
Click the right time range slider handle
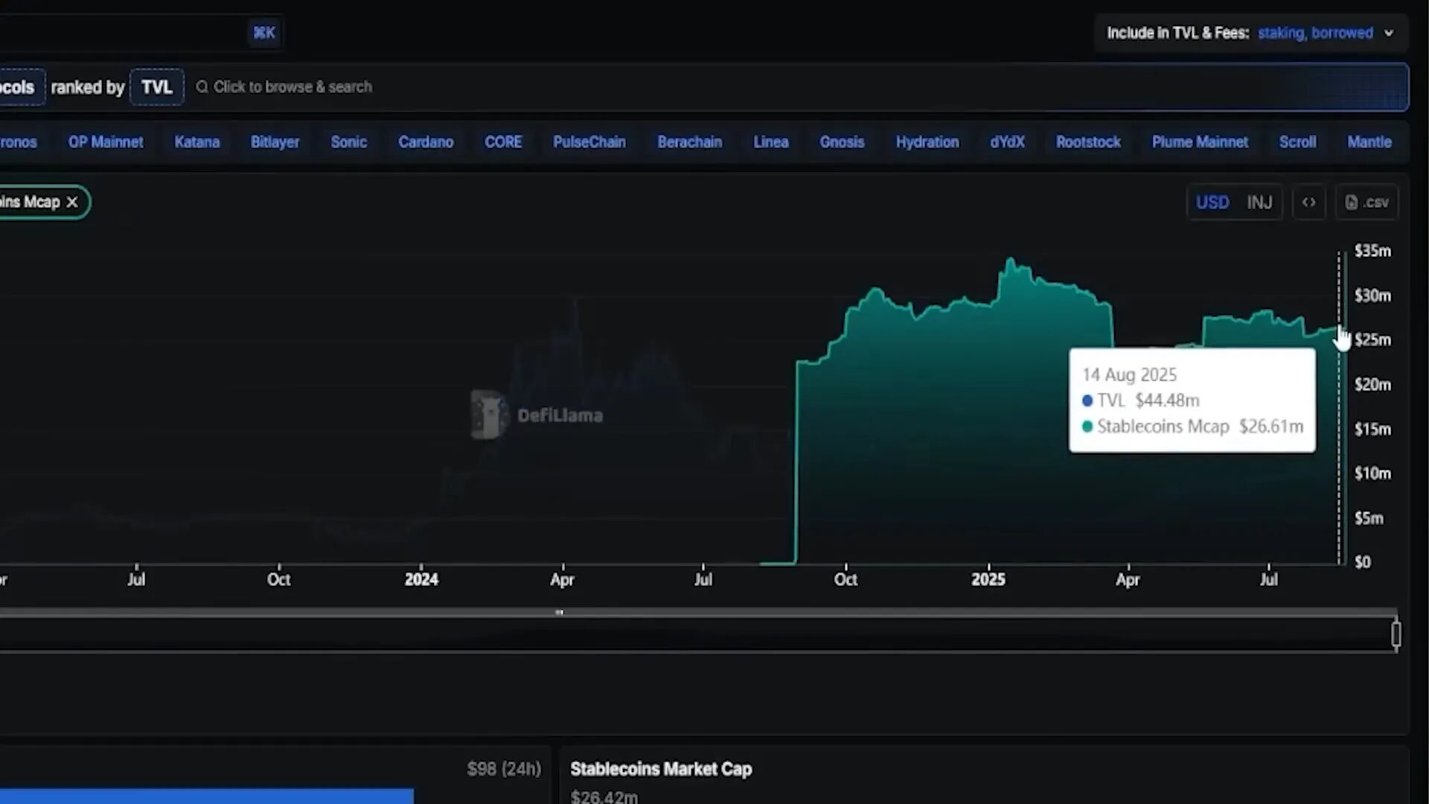pos(1396,634)
